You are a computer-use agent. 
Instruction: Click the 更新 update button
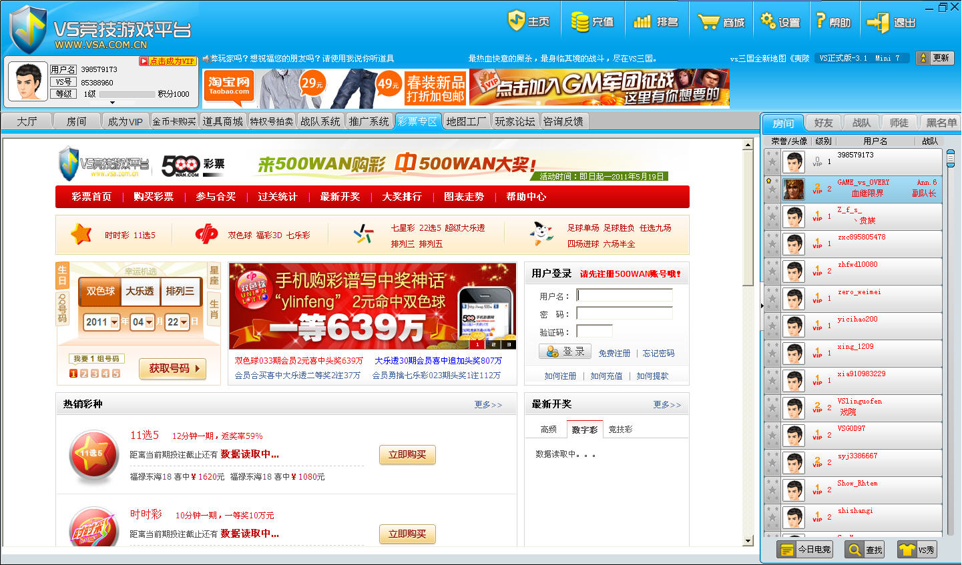click(935, 58)
